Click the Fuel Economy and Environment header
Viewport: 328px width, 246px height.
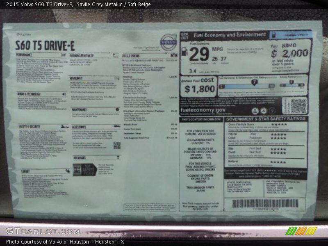tap(230, 35)
